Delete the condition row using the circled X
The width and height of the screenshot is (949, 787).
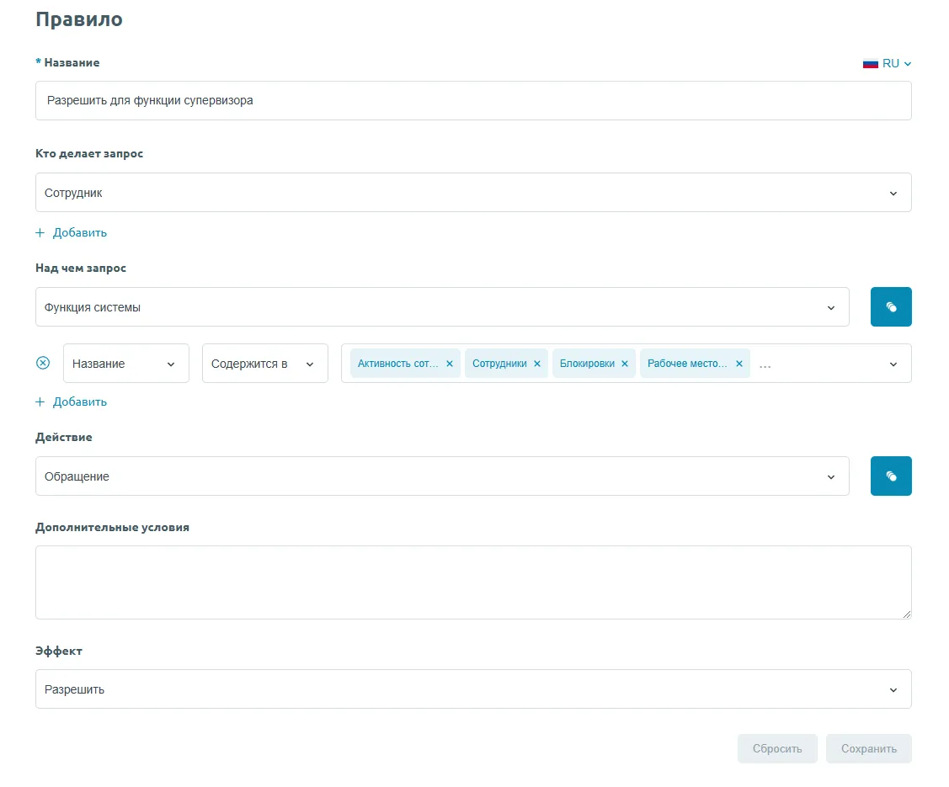click(x=43, y=363)
